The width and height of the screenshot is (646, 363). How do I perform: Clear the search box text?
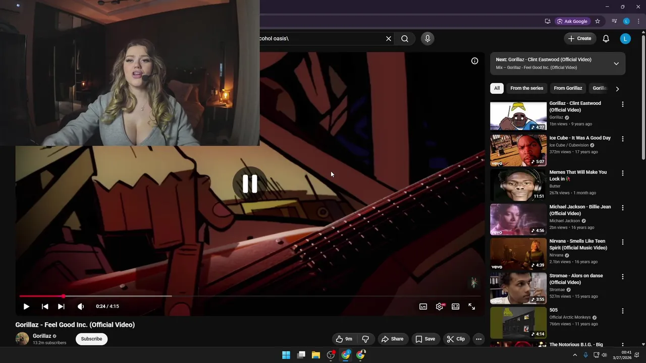[x=389, y=38]
